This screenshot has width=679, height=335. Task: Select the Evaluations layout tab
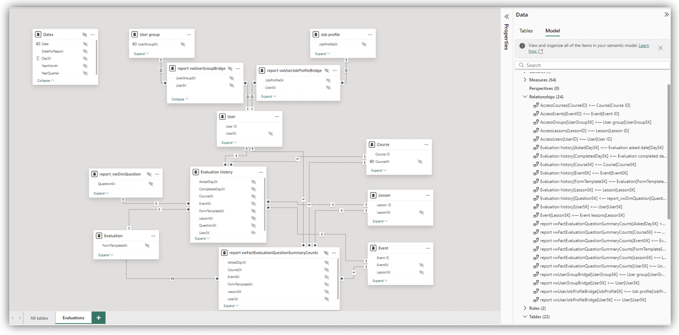click(74, 318)
